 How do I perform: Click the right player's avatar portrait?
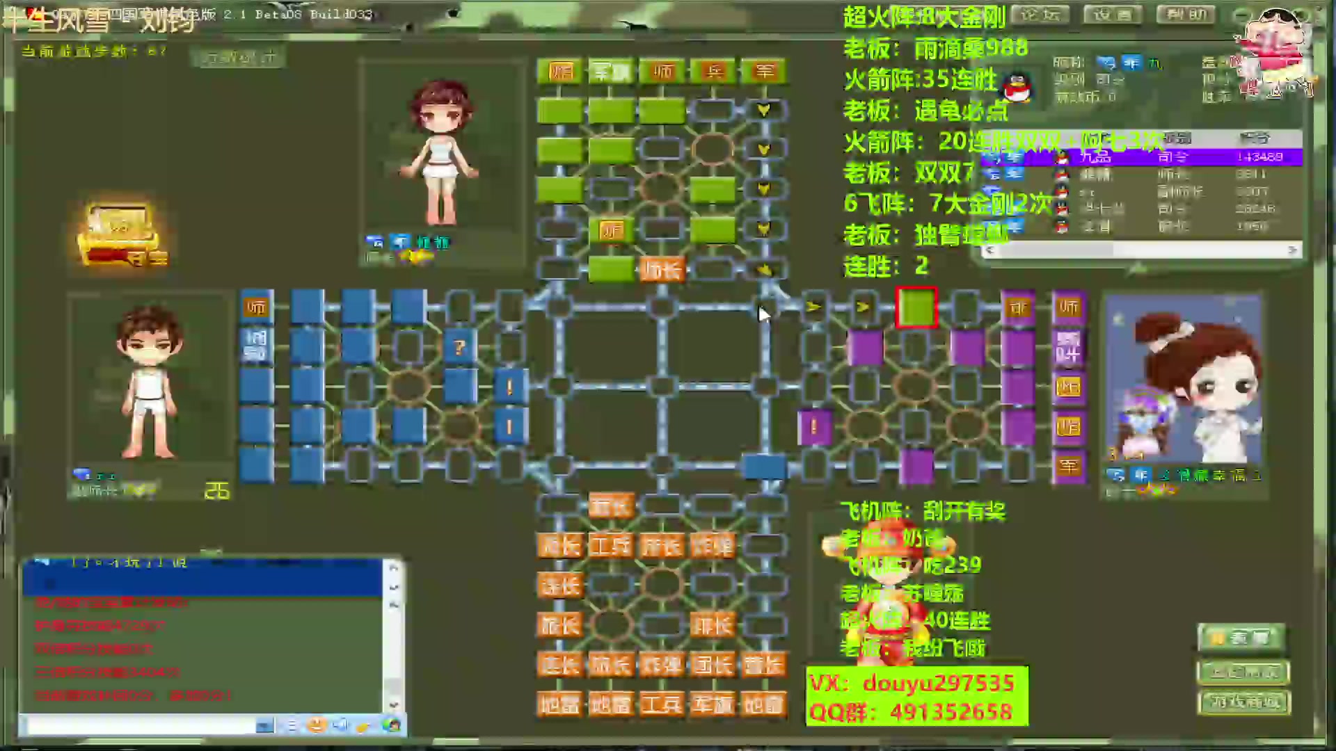coord(1183,379)
